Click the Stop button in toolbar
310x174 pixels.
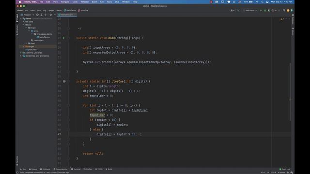[x=279, y=10]
